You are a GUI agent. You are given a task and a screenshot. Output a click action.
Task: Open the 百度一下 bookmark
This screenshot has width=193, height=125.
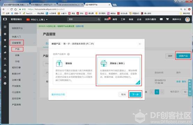coord(16,14)
